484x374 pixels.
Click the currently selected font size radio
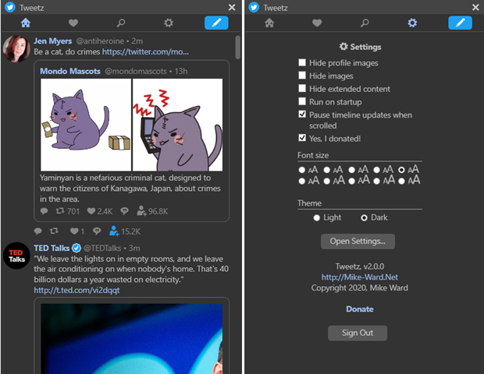[x=401, y=170]
